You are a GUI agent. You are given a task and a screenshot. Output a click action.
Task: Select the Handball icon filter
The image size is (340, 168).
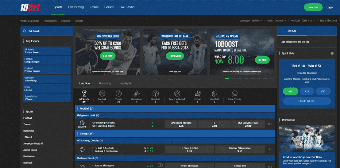[214, 93]
